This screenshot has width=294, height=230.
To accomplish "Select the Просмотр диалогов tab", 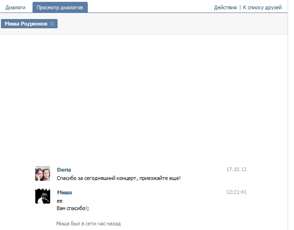I will pyautogui.click(x=60, y=7).
